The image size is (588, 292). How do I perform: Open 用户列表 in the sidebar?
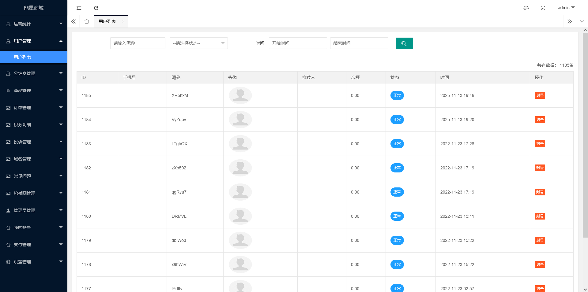tap(34, 57)
